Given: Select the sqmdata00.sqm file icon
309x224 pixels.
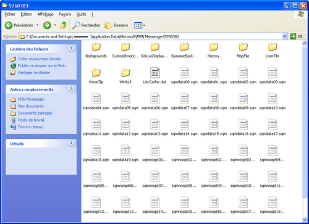Looking at the screenshot, I should [x=184, y=73].
